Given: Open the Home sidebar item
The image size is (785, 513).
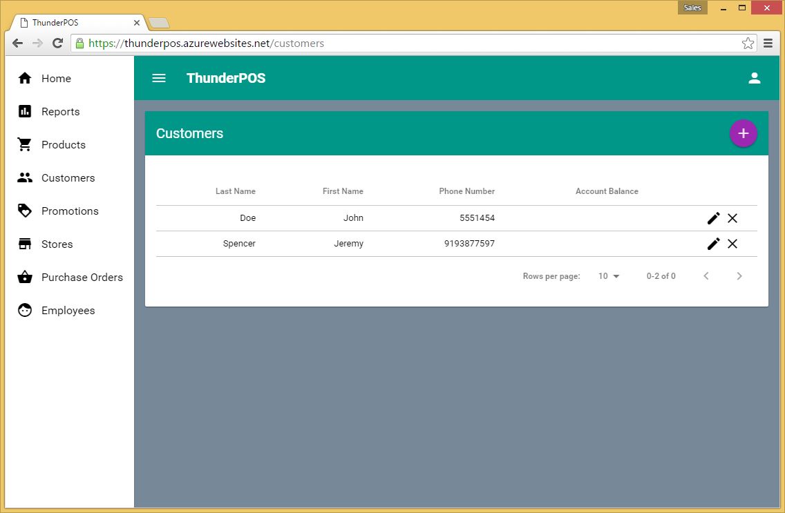Looking at the screenshot, I should 24,78.
